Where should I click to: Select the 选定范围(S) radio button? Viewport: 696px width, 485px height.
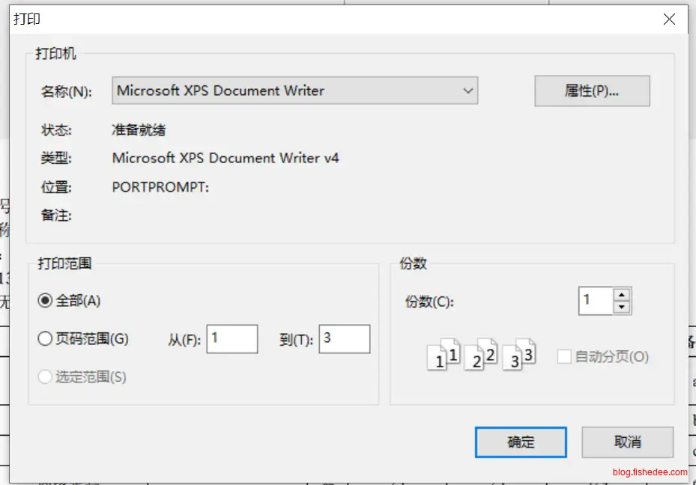46,377
